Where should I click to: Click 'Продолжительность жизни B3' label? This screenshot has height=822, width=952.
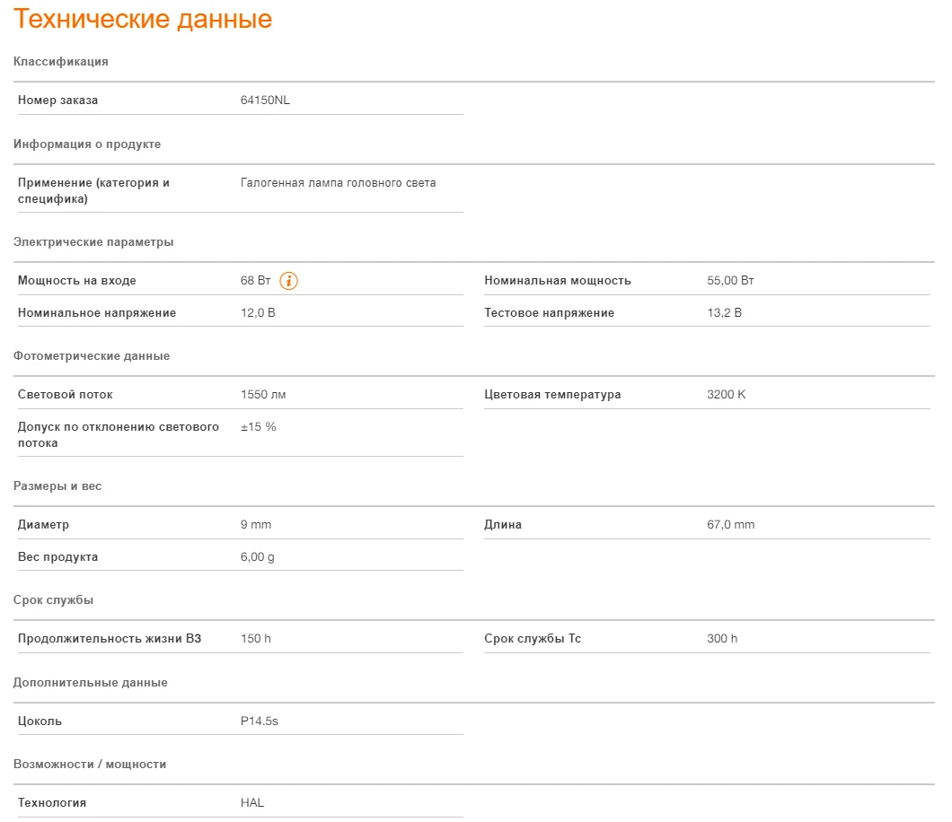click(110, 638)
